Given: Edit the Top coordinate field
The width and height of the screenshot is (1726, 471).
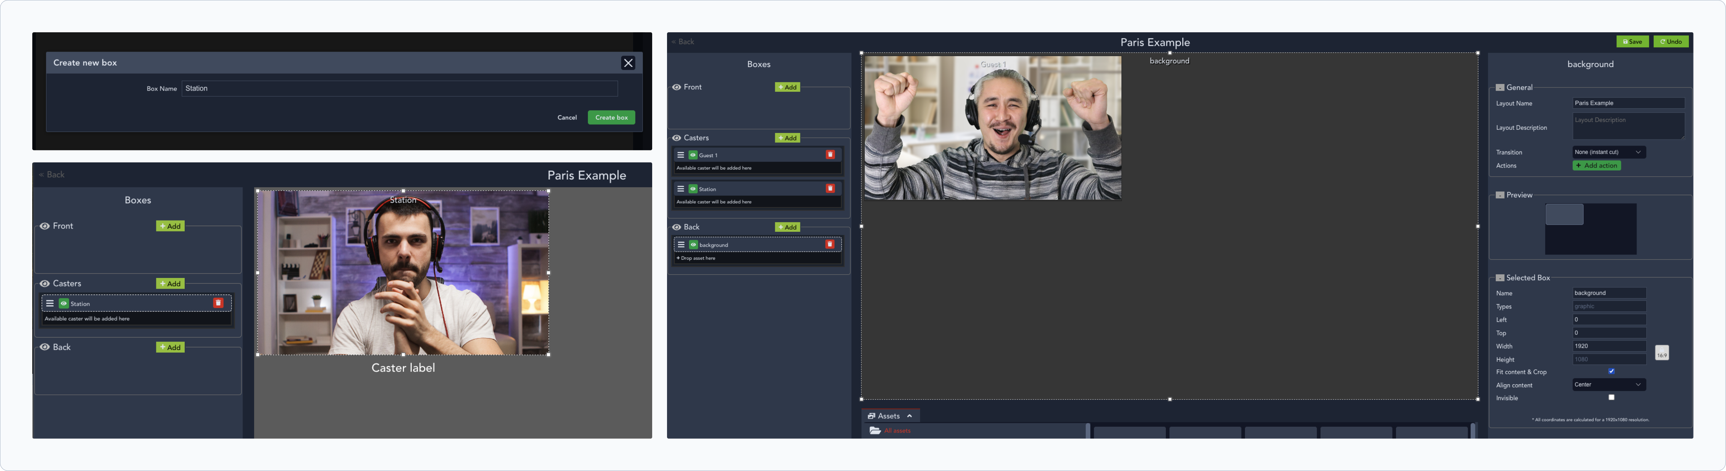Looking at the screenshot, I should click(x=1609, y=333).
